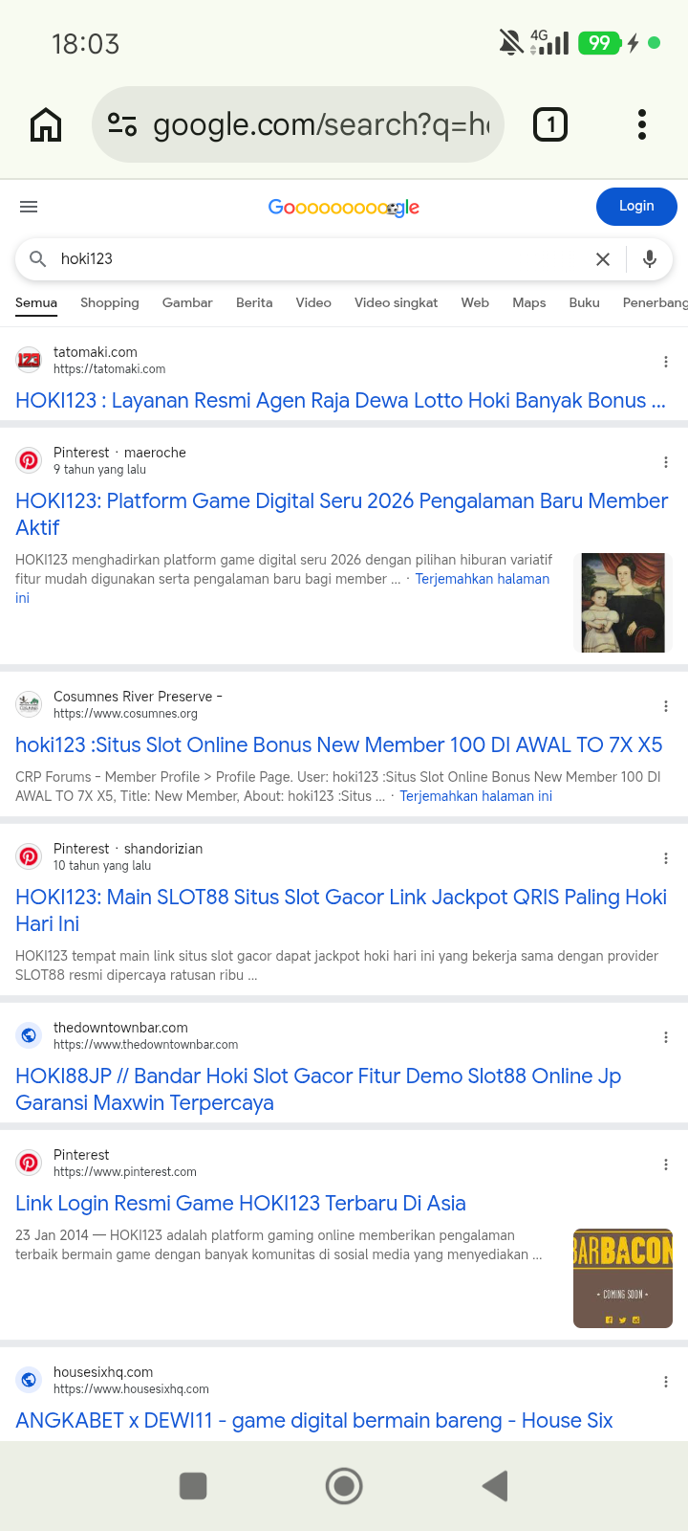Open Link Login Resmi Game HOKI123 link
Screen dimensions: 688x1531
pyautogui.click(x=241, y=1203)
